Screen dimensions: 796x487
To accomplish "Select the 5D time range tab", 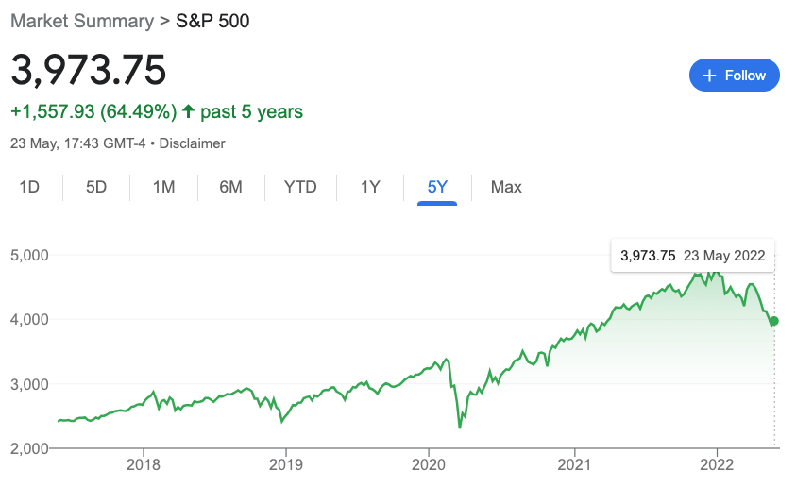I will pos(96,187).
